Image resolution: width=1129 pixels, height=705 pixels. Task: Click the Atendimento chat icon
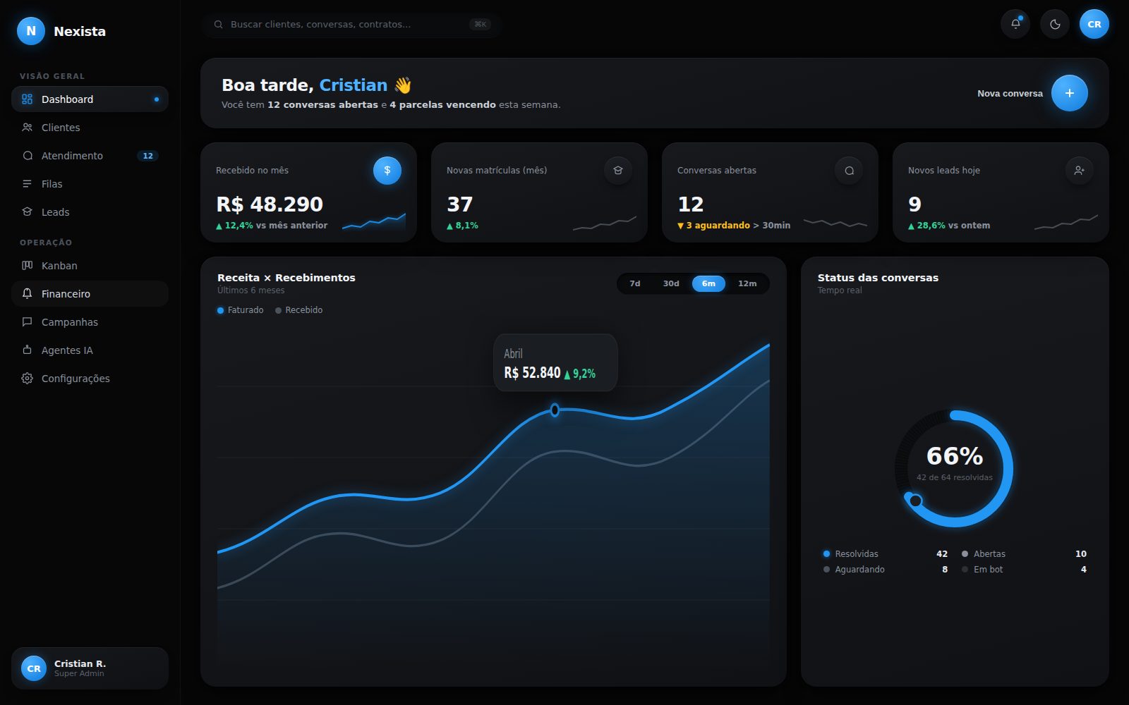click(x=27, y=156)
